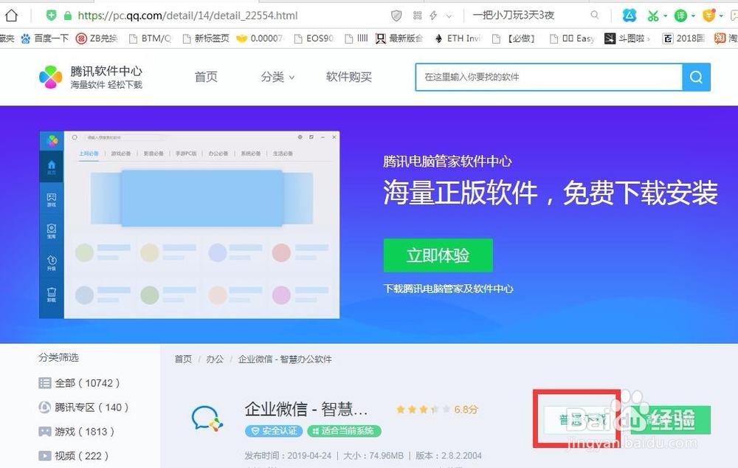Open the 【必做】 bookmark
738x468 pixels.
click(514, 38)
